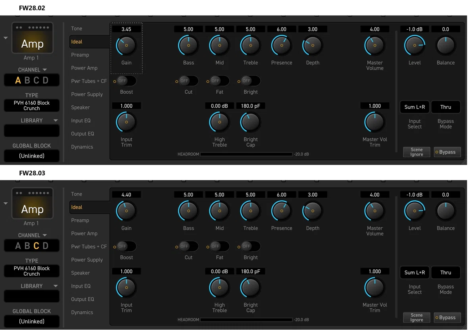Click High Treble 0.00 dB value in FW28.03
The image size is (476, 330).
[x=219, y=271]
